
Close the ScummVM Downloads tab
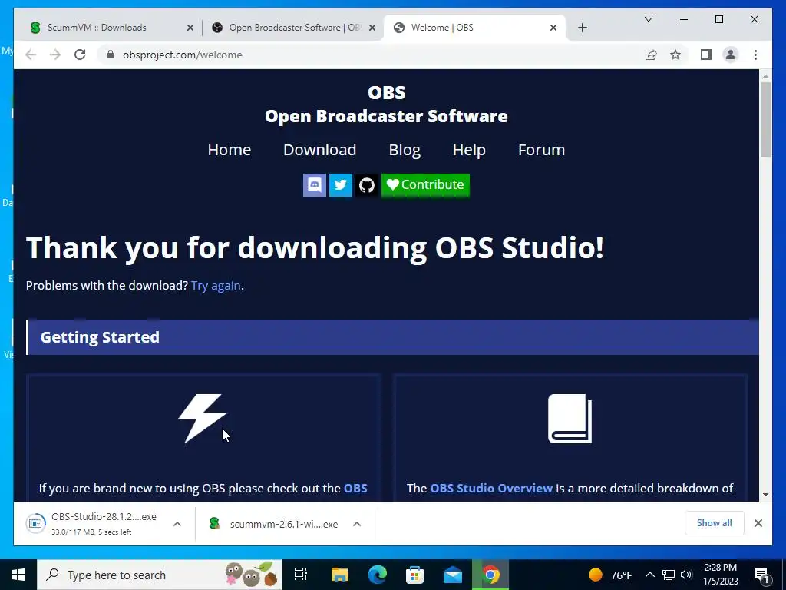[x=190, y=28]
